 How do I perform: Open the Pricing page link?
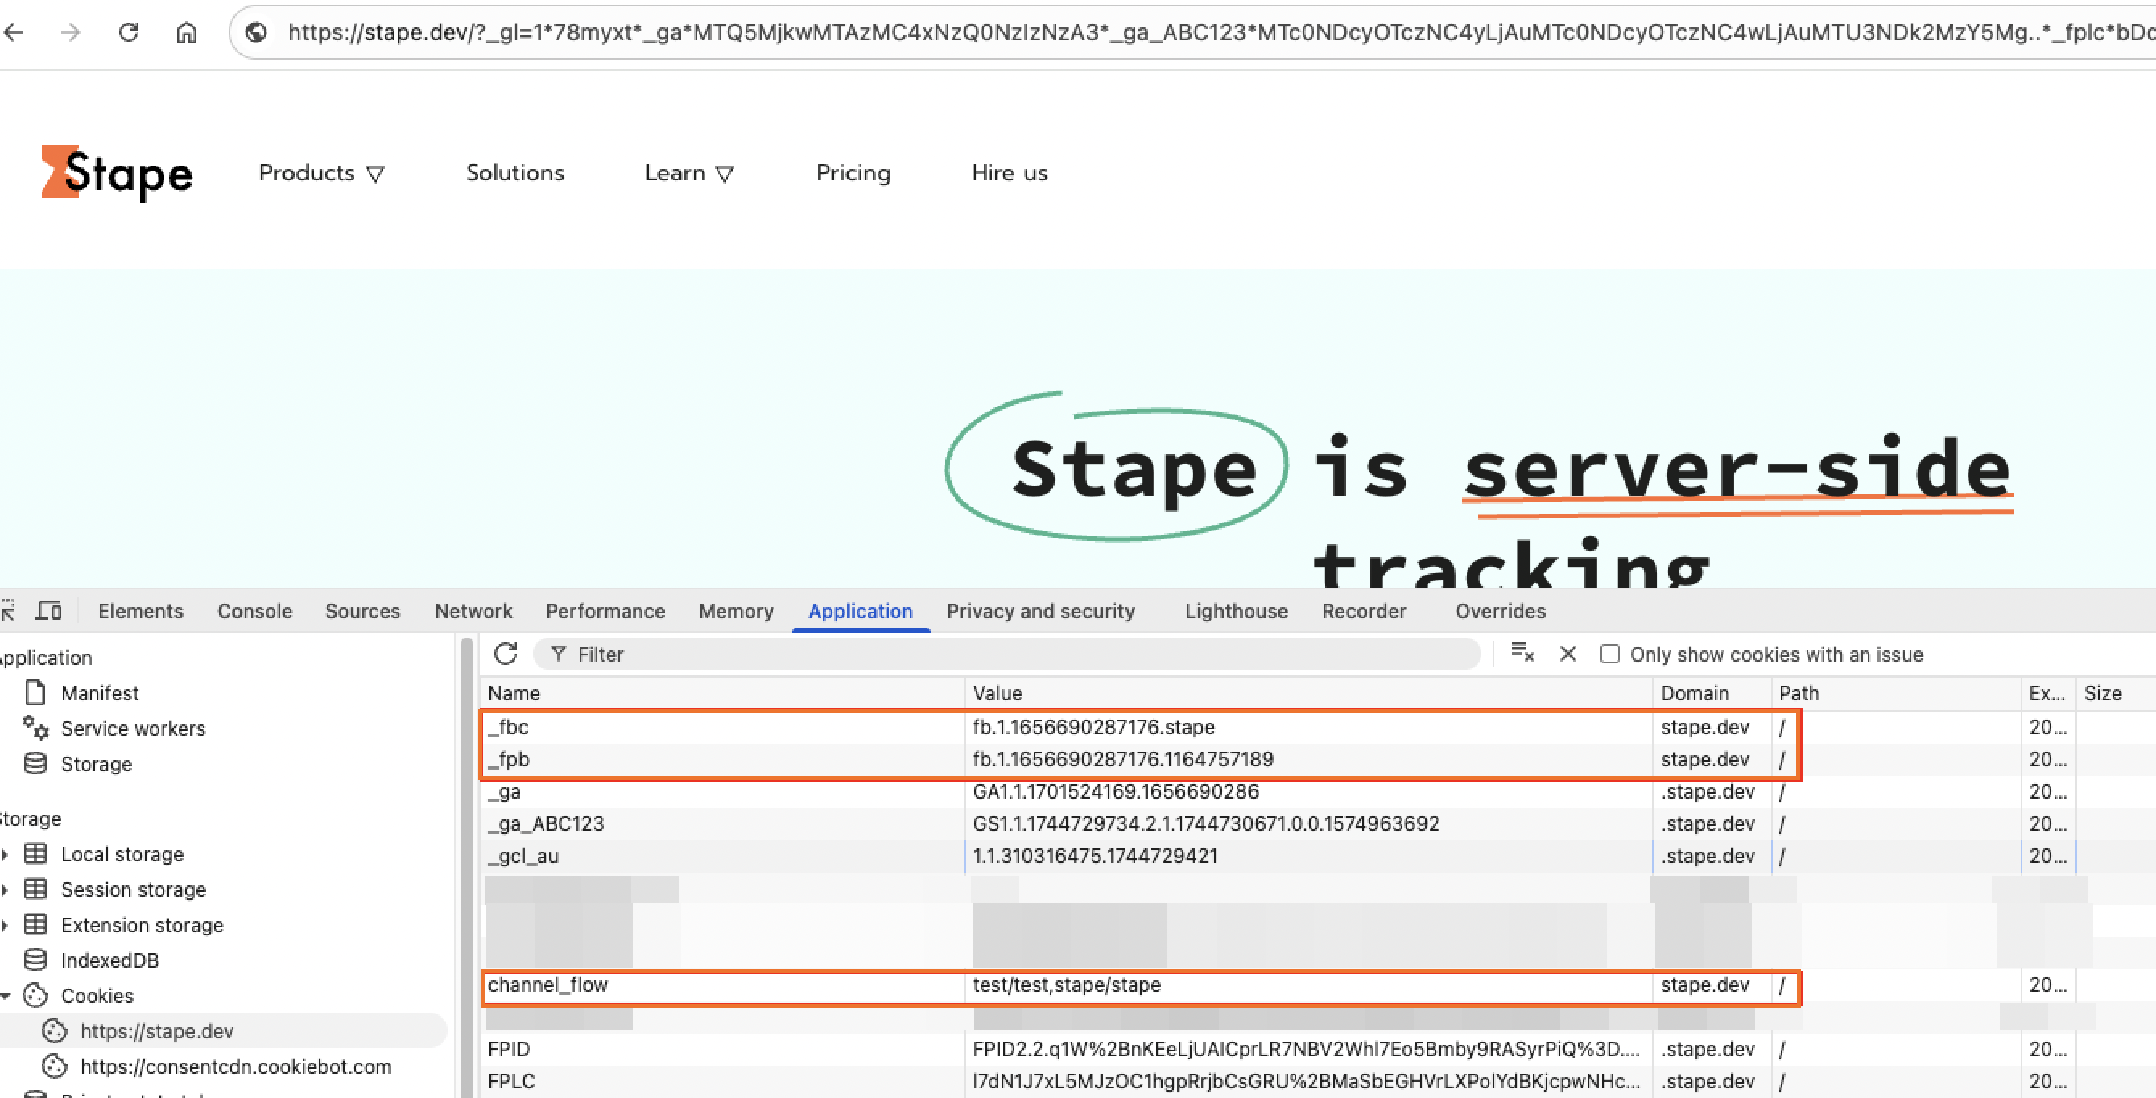853,172
